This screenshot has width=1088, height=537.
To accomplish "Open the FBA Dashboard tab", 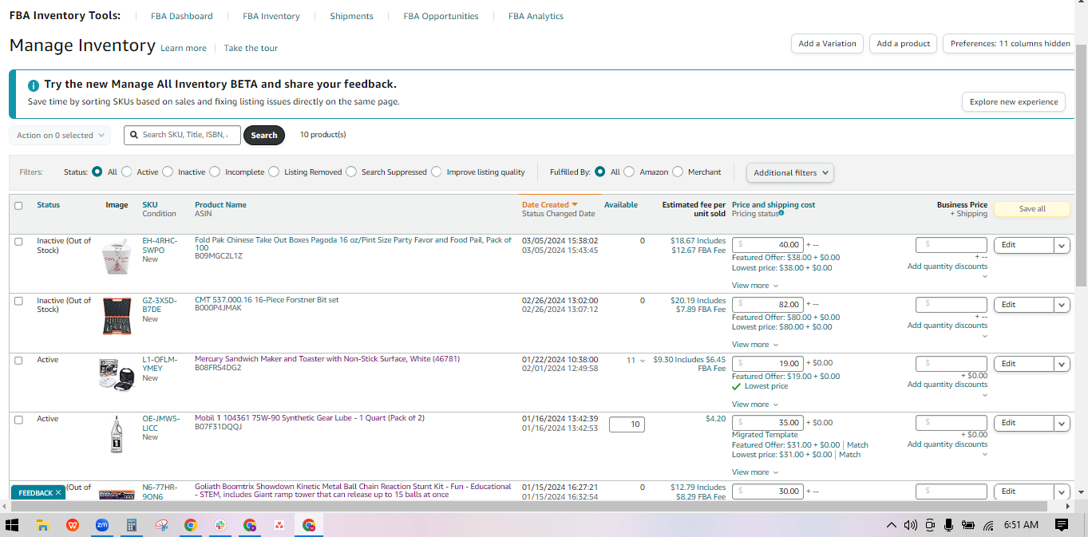I will click(182, 16).
